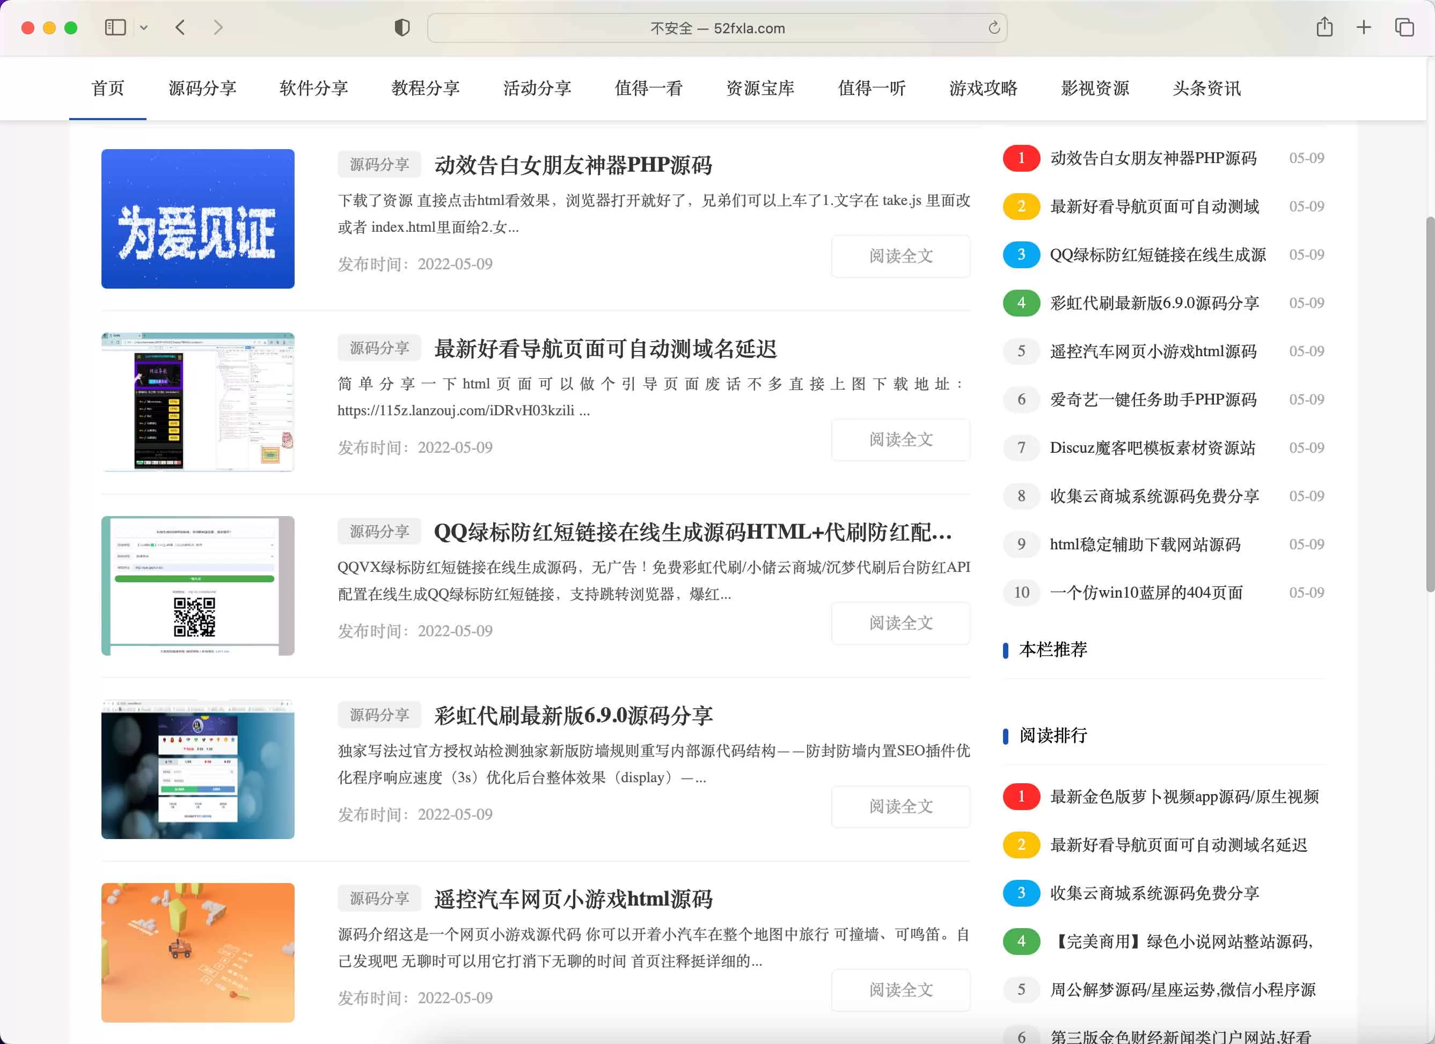Open the sidebar options dropdown chevron

click(144, 28)
